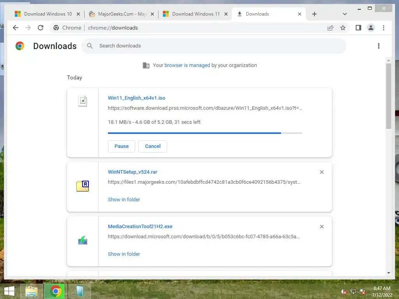Screen dimensions: 399x299
Task: Remove WinNTSetup_v524.rar from the list
Action: pyautogui.click(x=321, y=172)
